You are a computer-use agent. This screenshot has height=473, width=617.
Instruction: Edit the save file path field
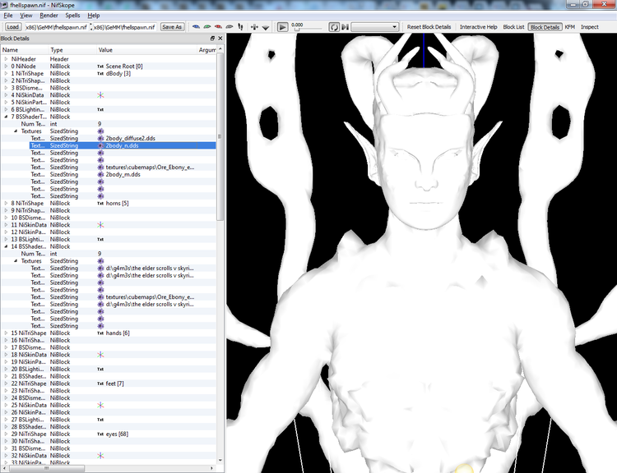click(x=125, y=27)
